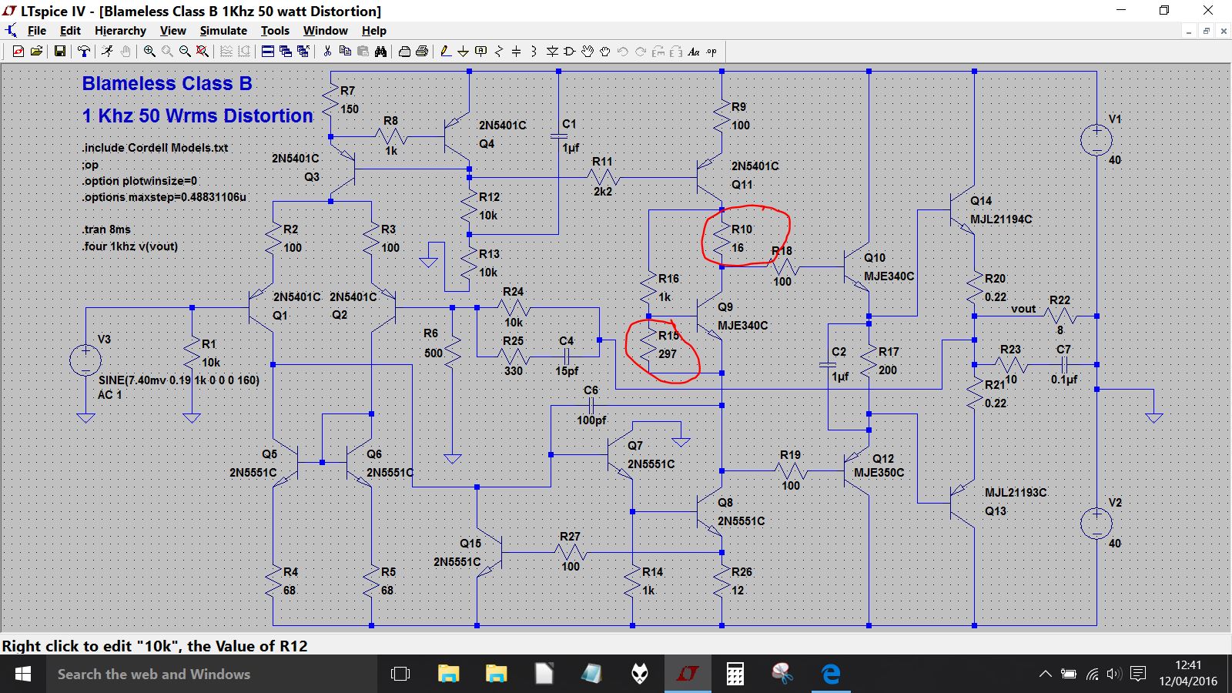Open Microsoft Edge from the taskbar

click(831, 674)
